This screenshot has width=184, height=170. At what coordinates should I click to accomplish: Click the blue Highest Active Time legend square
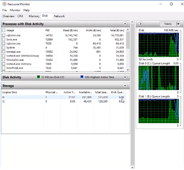(x=82, y=77)
